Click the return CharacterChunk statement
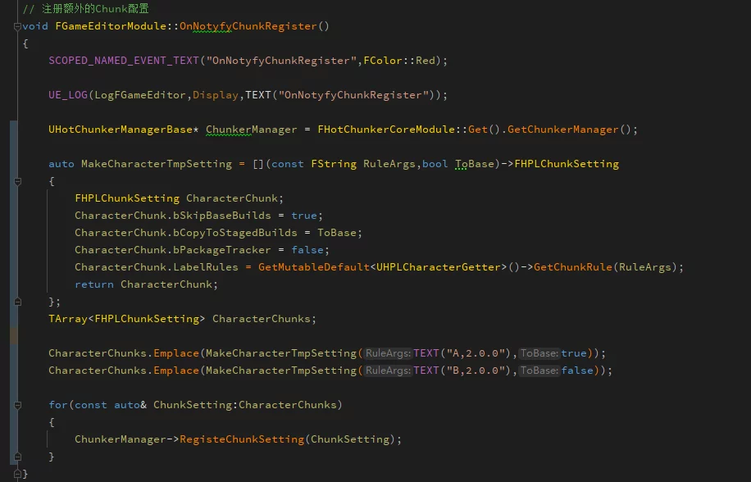Screen dimensions: 751x482 coord(146,284)
